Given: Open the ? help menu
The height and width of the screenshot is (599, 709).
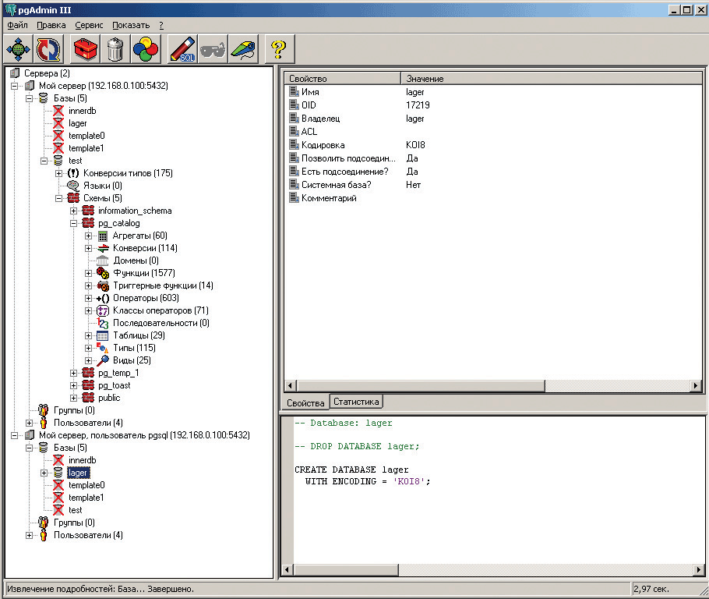Looking at the screenshot, I should pos(161,26).
